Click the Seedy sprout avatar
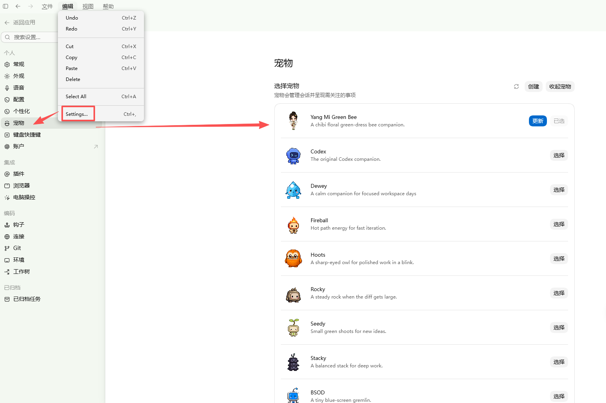Screen dimensions: 606x403 click(293, 327)
